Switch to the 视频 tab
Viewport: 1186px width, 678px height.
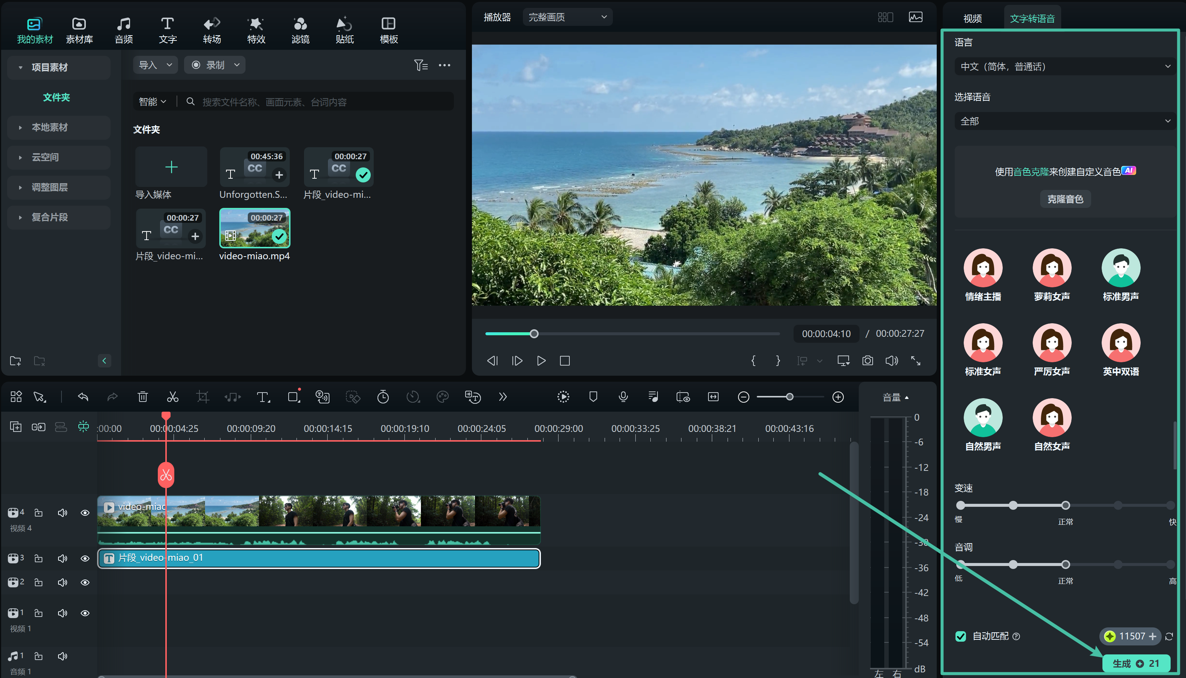[x=972, y=18]
